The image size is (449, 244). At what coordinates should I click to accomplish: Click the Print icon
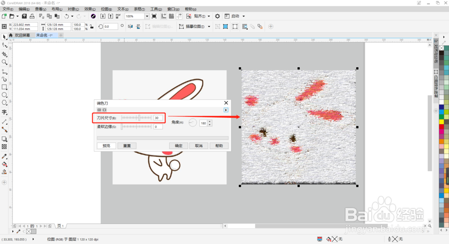point(32,16)
